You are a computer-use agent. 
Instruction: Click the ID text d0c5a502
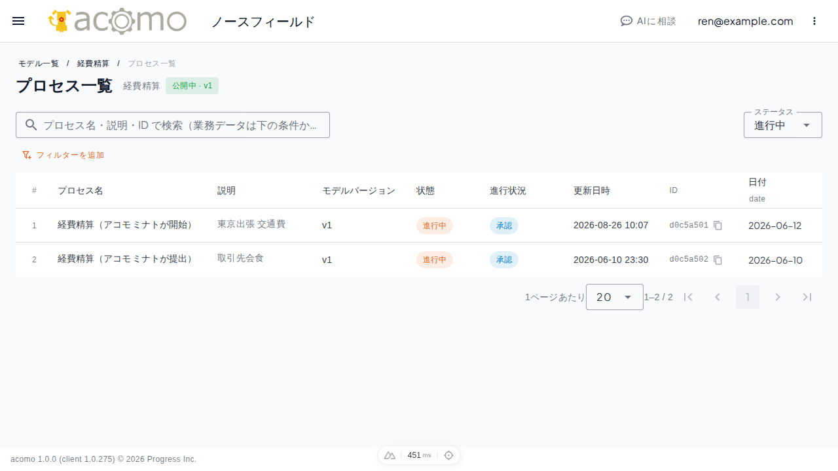689,259
